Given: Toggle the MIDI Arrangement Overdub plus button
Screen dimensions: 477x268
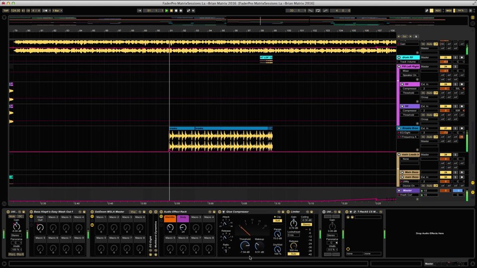Looking at the screenshot, I should [x=181, y=10].
